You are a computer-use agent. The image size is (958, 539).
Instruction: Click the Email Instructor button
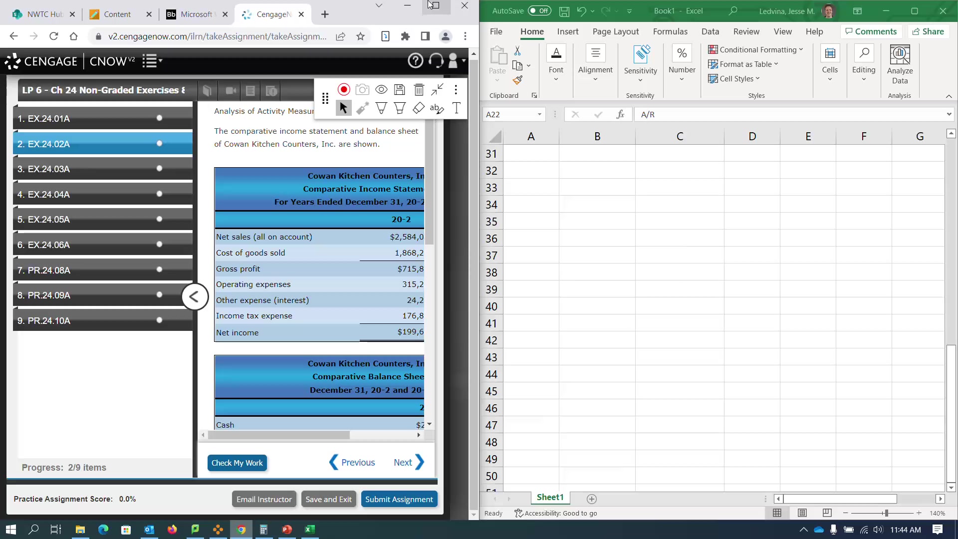coord(264,500)
